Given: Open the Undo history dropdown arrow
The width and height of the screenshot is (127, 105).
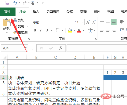Looking at the screenshot, I should point(19,3).
